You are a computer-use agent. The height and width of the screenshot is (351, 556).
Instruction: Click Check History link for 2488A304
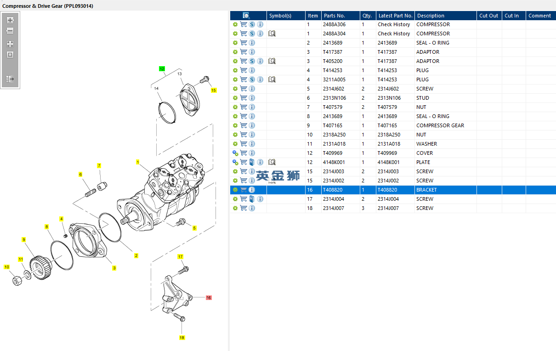[394, 34]
